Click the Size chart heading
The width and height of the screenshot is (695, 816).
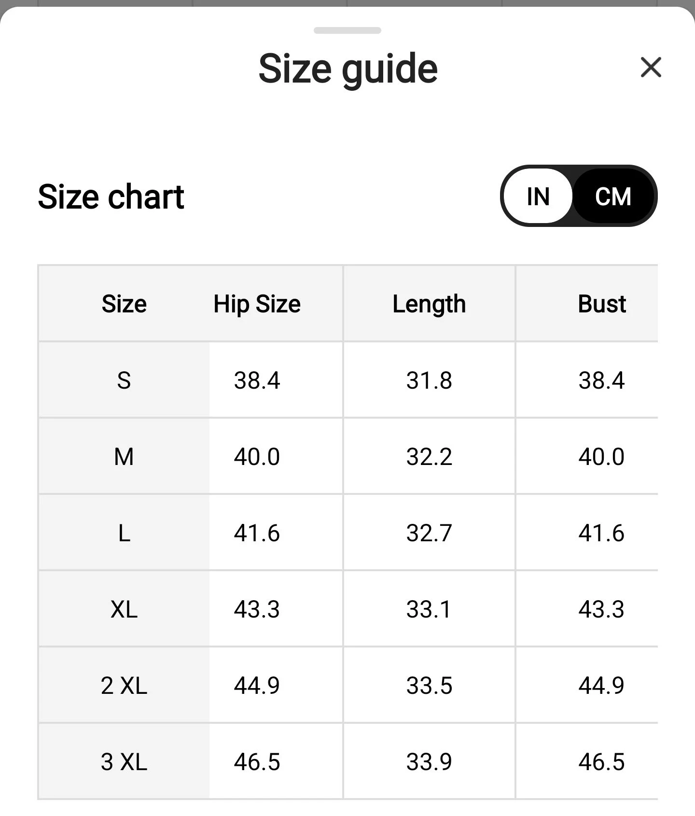pyautogui.click(x=111, y=197)
